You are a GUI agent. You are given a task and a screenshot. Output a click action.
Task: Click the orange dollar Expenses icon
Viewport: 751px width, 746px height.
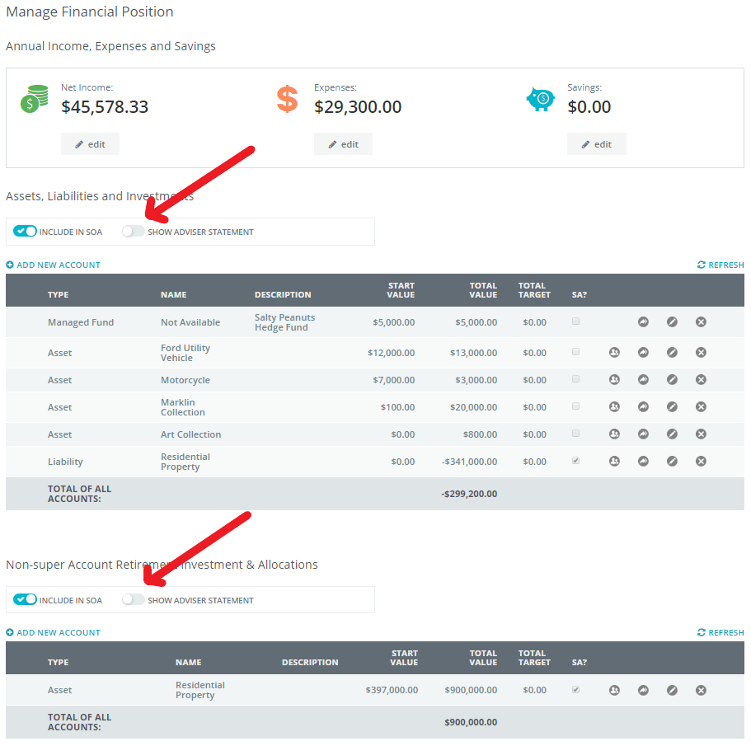point(287,99)
